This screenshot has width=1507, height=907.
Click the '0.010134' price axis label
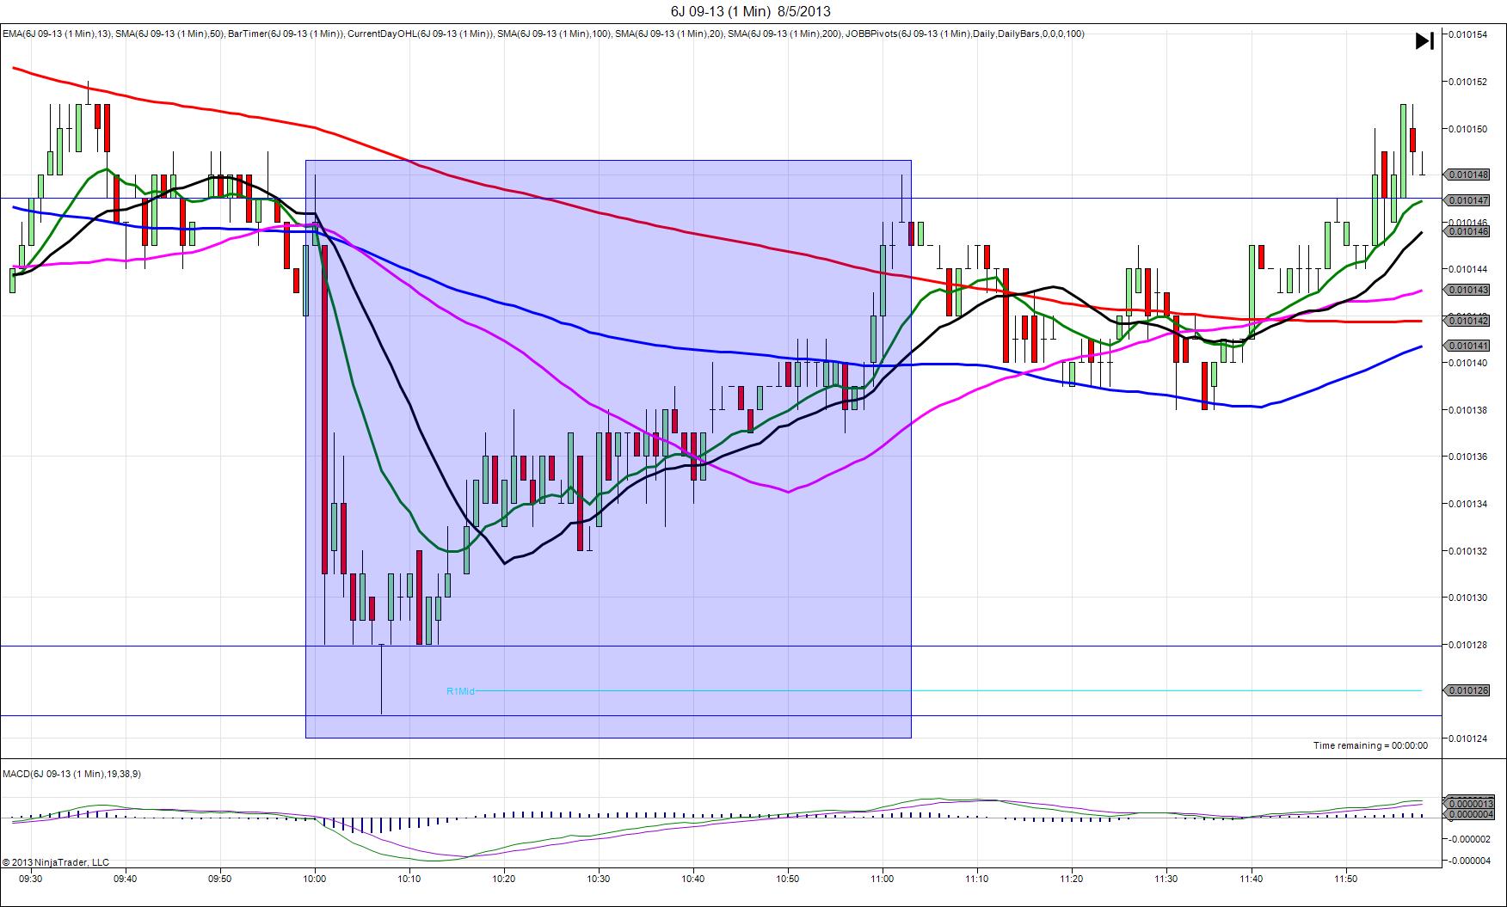point(1468,504)
